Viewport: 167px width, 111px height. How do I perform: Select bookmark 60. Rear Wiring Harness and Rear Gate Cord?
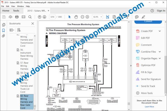27,102
